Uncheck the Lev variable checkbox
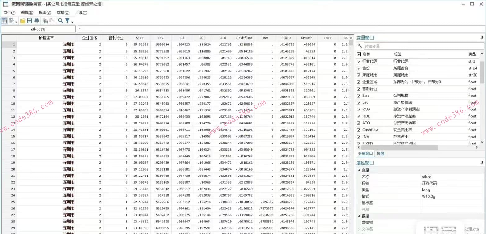 click(359, 102)
